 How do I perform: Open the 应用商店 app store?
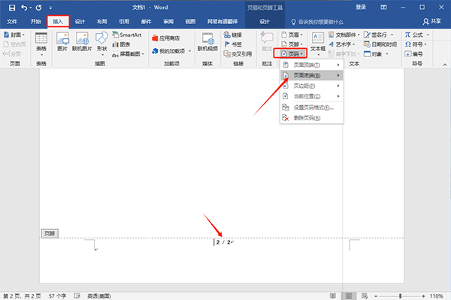[165, 38]
